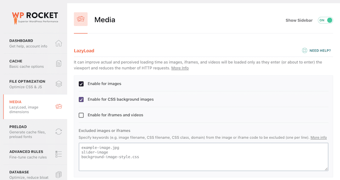Viewport: 340px width, 180px height.
Task: Click the Preload refresh arrows icon
Action: coord(59,131)
